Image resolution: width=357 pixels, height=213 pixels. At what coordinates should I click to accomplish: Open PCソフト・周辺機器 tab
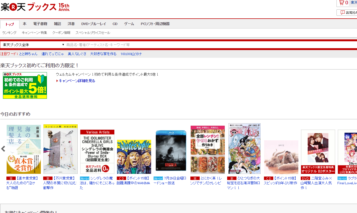pyautogui.click(x=155, y=24)
